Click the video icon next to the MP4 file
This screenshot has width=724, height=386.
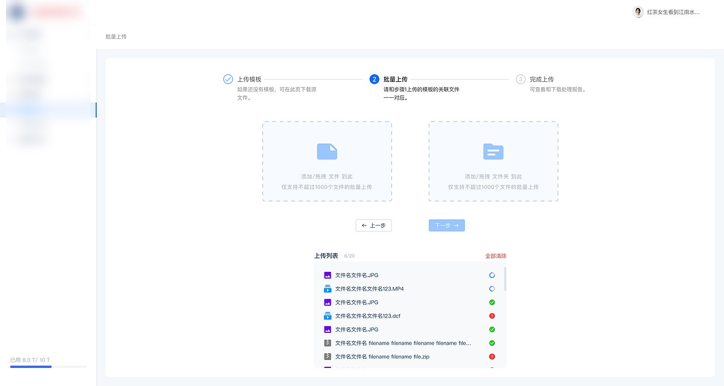328,288
